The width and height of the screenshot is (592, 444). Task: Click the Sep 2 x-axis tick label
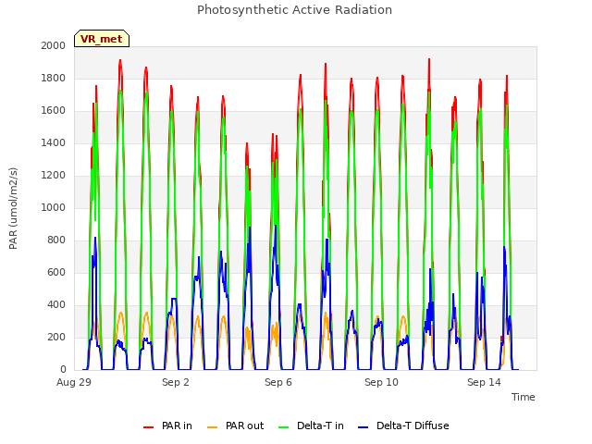(x=176, y=382)
